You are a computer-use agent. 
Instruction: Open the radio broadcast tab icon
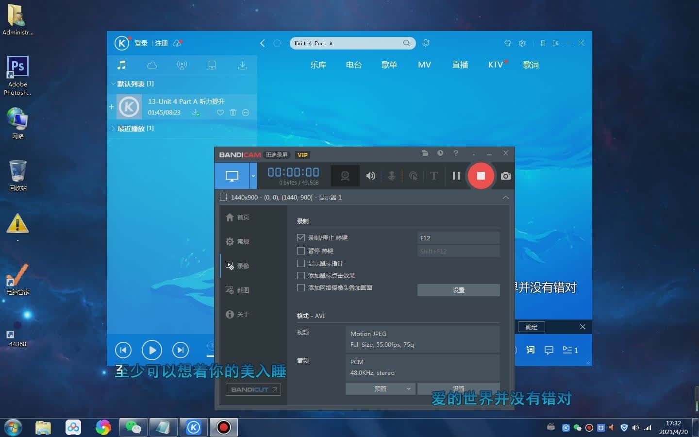pyautogui.click(x=182, y=65)
